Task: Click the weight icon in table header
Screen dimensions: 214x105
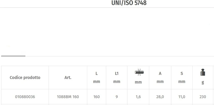Action: coord(203,72)
